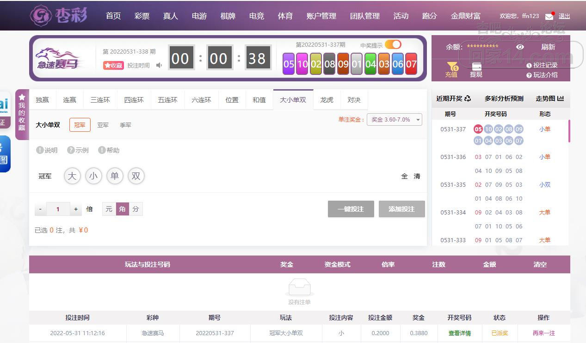The width and height of the screenshot is (586, 343).
Task: Click the 说明 info icon
Action: point(40,150)
